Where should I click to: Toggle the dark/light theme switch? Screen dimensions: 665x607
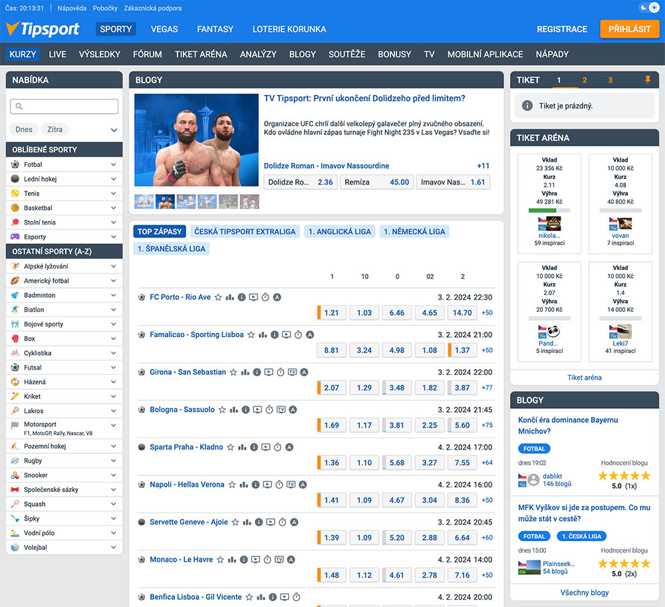click(649, 7)
